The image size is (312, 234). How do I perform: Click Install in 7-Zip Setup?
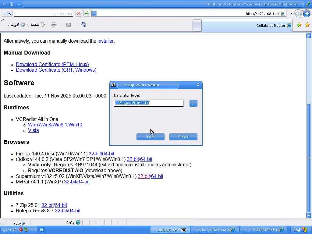tap(151, 137)
